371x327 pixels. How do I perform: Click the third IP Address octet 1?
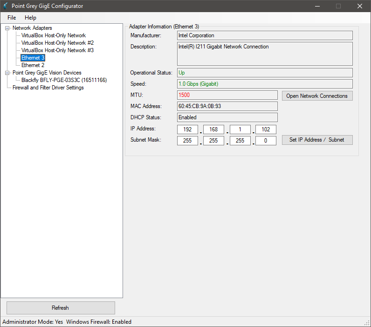240,129
